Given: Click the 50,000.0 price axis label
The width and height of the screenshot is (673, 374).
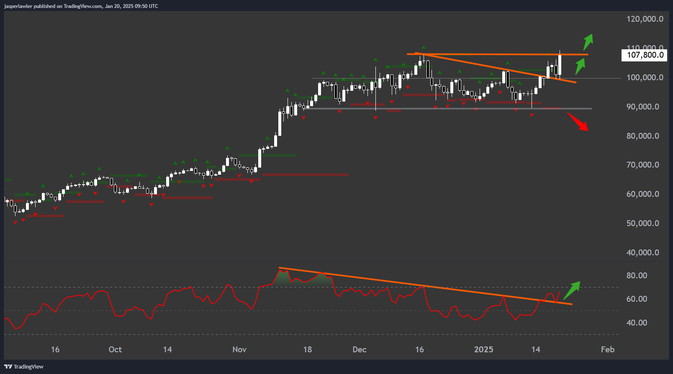Looking at the screenshot, I should click(x=642, y=223).
